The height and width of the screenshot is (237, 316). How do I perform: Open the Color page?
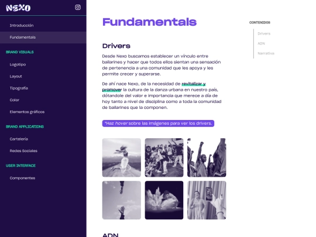click(15, 100)
